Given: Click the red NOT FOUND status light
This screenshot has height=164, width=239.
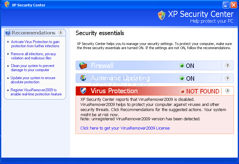Looking at the screenshot, I should click(x=182, y=91).
